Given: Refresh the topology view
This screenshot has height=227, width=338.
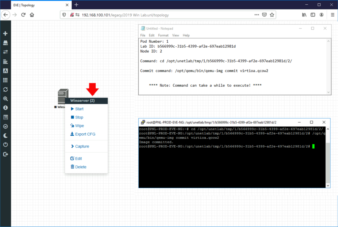Looking at the screenshot, I should tap(5, 89).
